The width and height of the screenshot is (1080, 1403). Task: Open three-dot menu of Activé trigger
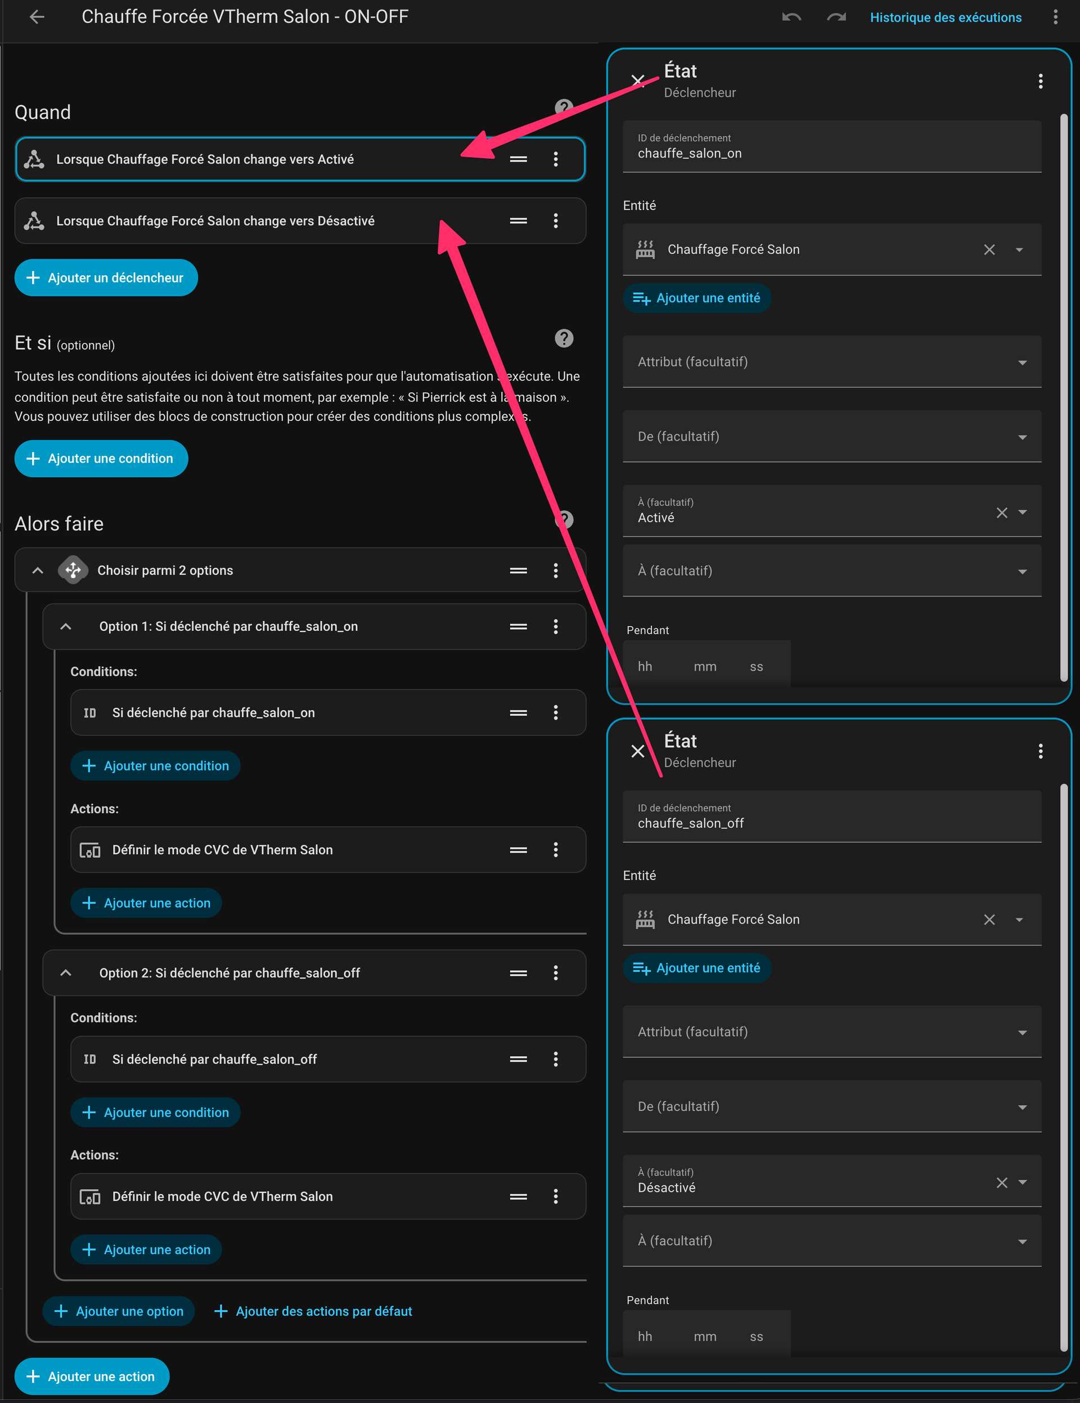555,159
